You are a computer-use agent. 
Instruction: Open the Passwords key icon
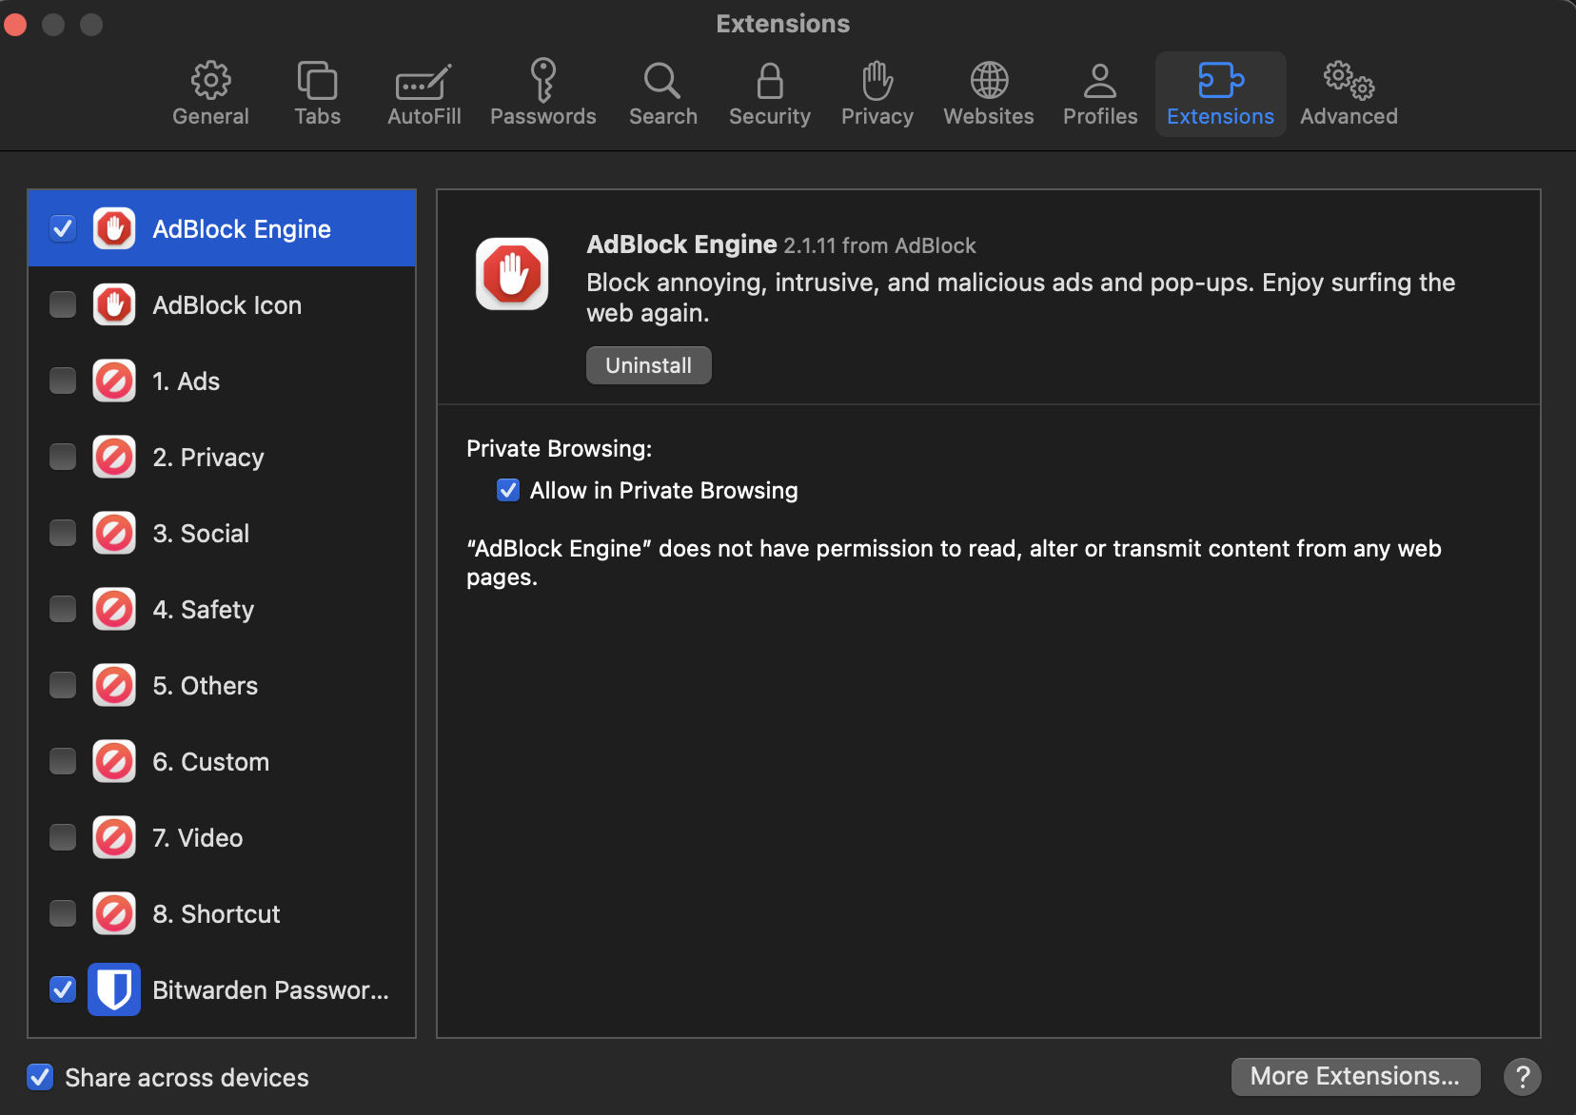coord(542,80)
